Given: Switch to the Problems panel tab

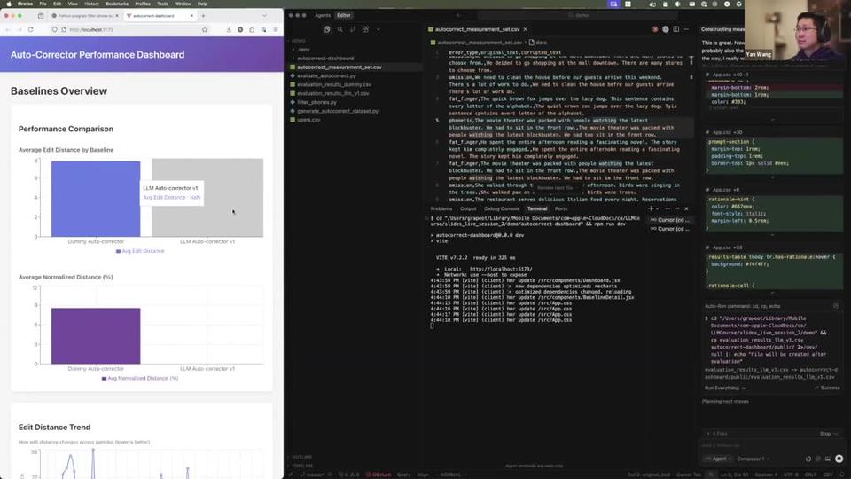Looking at the screenshot, I should tap(441, 208).
